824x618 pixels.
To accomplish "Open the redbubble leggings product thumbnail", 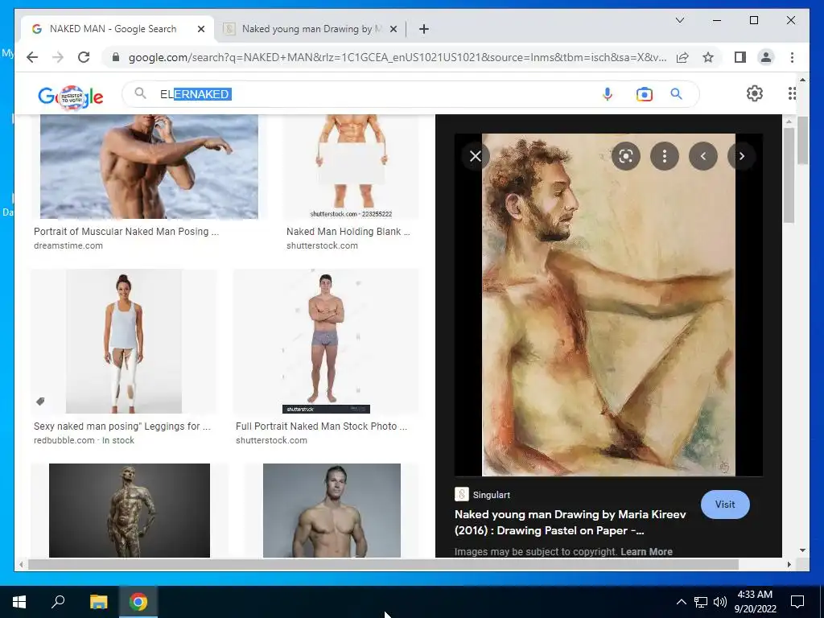I will pos(123,341).
